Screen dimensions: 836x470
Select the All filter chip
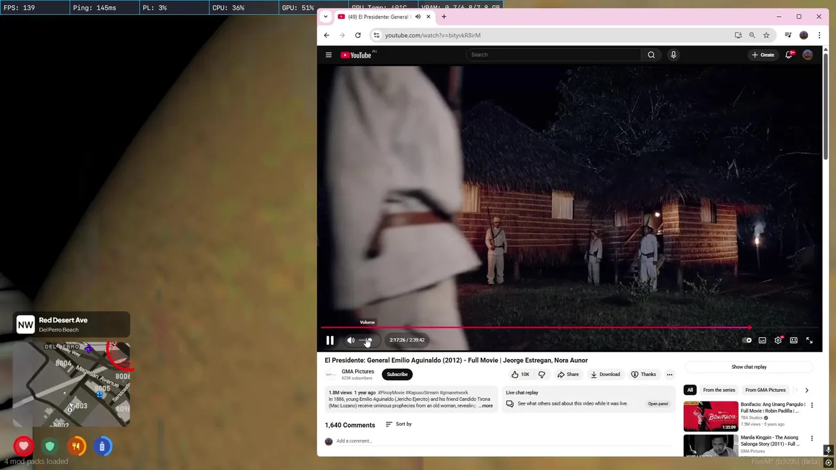click(690, 390)
